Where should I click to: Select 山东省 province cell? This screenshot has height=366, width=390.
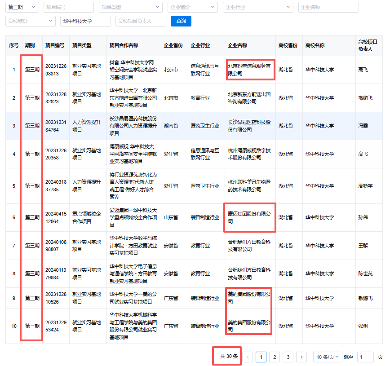(174, 217)
